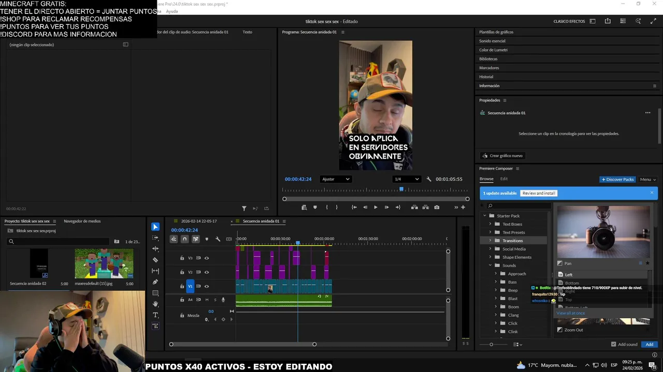Open Premiere Composer view mode dropdown
The height and width of the screenshot is (372, 663).
(x=517, y=344)
